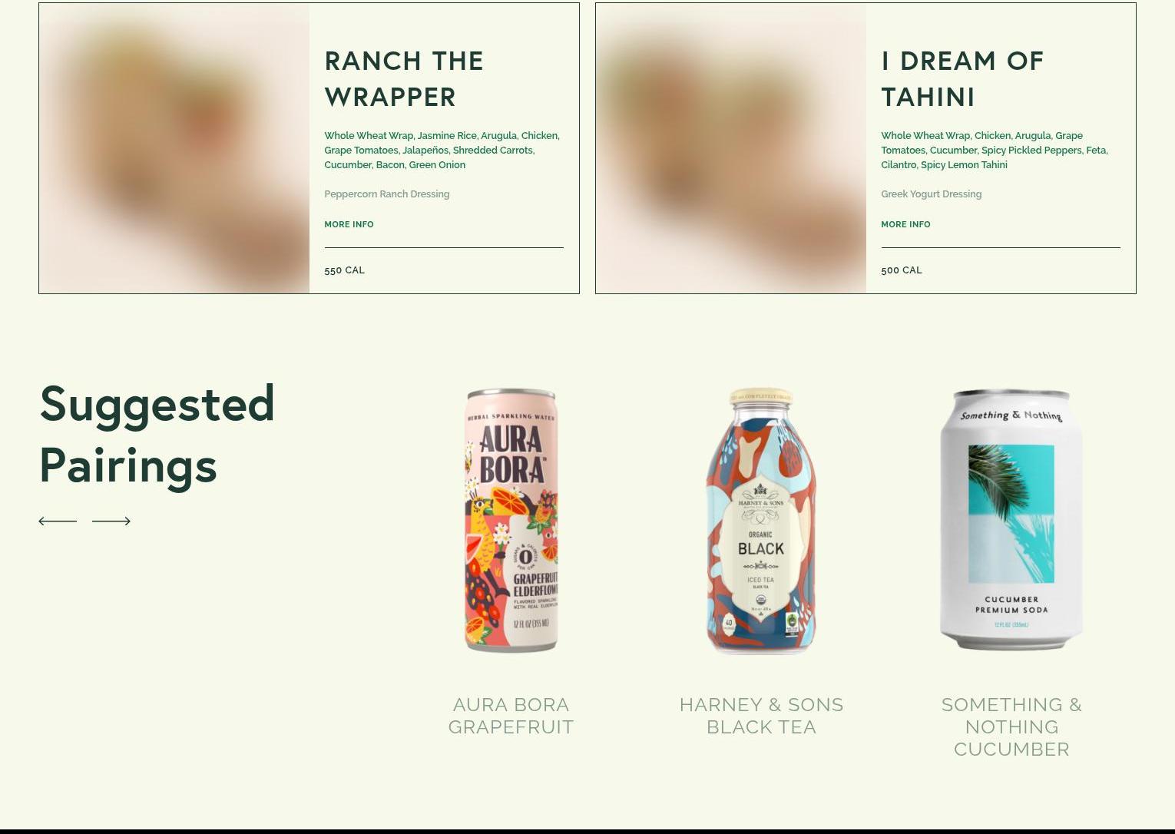The image size is (1175, 834).
Task: Click the Suggested Pairings heading
Action: coord(157,435)
